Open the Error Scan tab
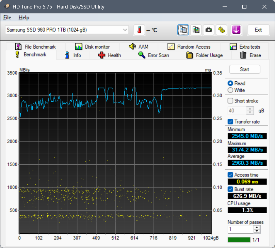The image size is (275, 248). click(x=154, y=55)
